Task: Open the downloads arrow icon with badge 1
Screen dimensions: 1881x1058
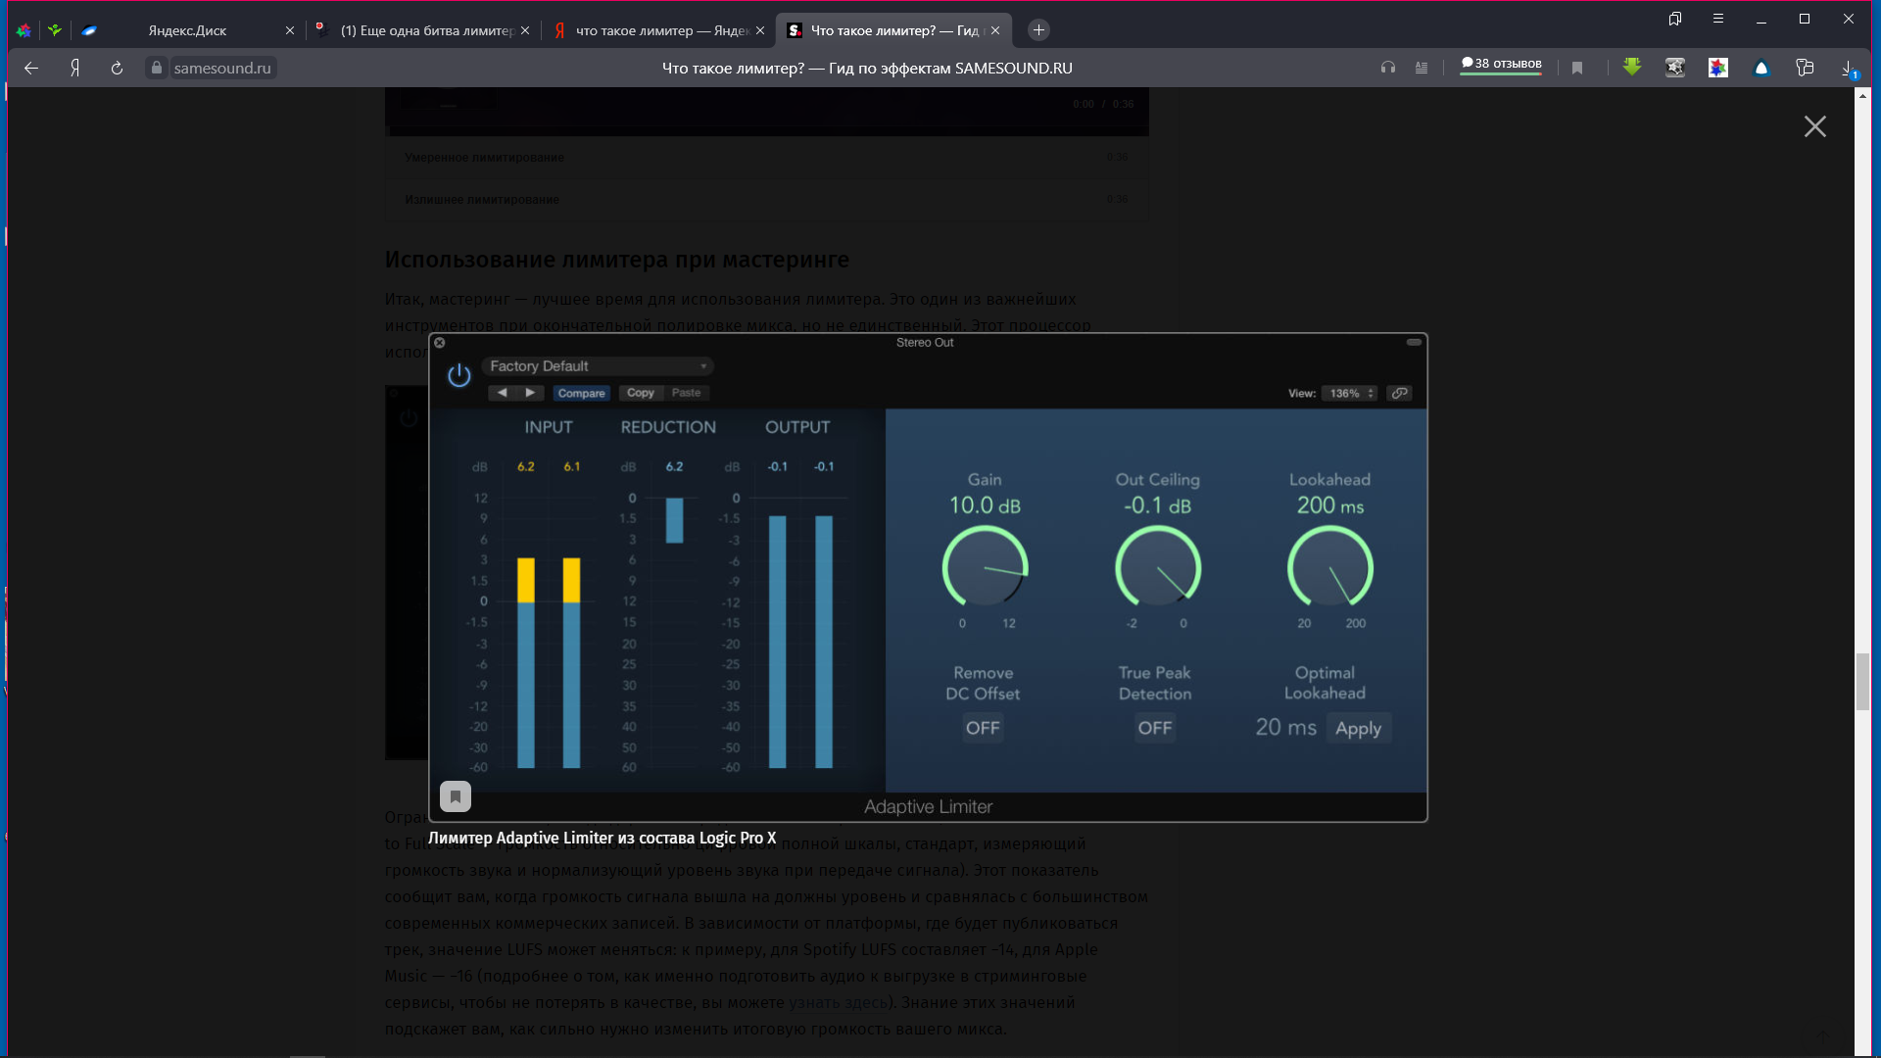Action: [1849, 69]
